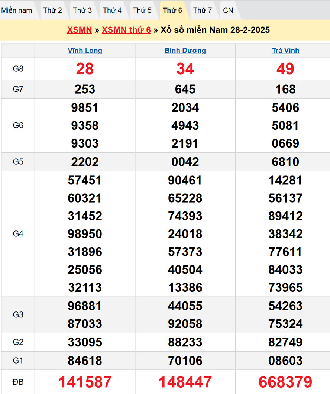330x394 pixels.
Task: Select the Thứ 3 tab
Action: [82, 10]
